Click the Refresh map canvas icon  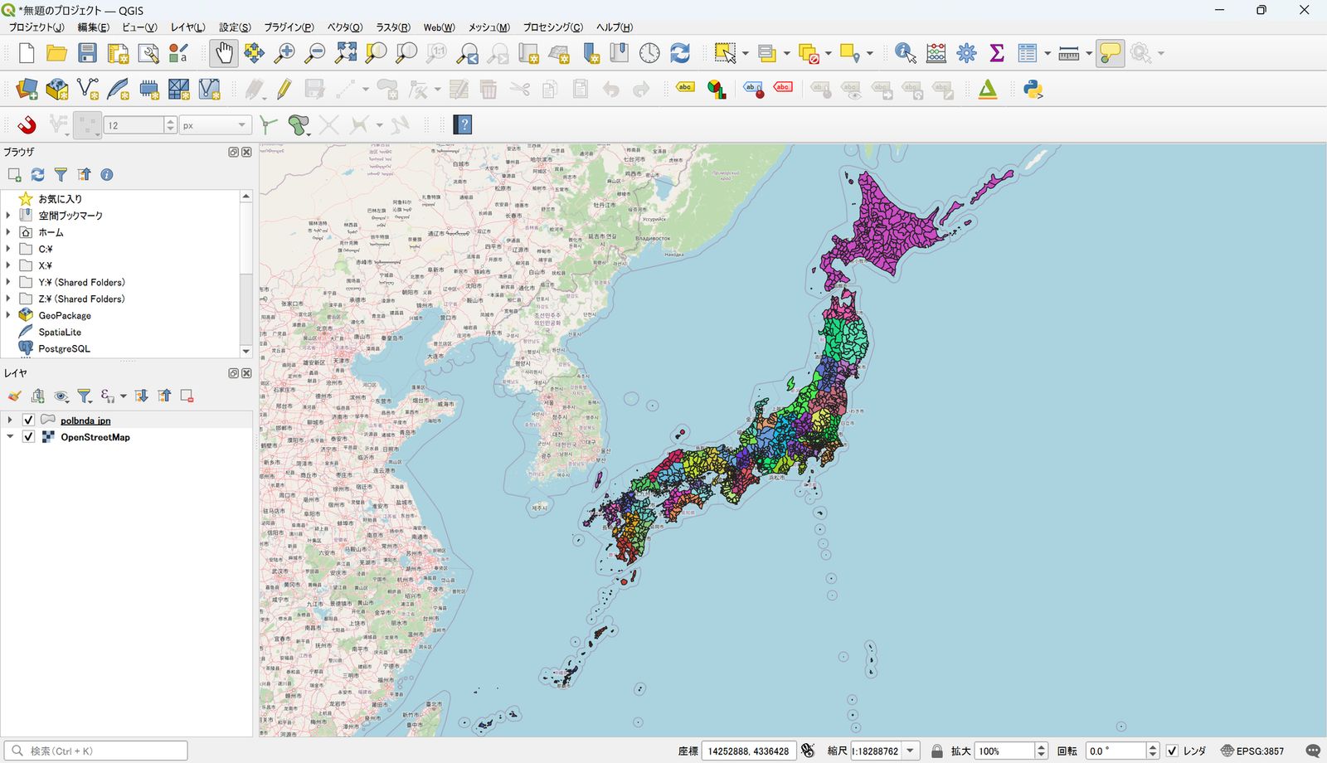(680, 53)
